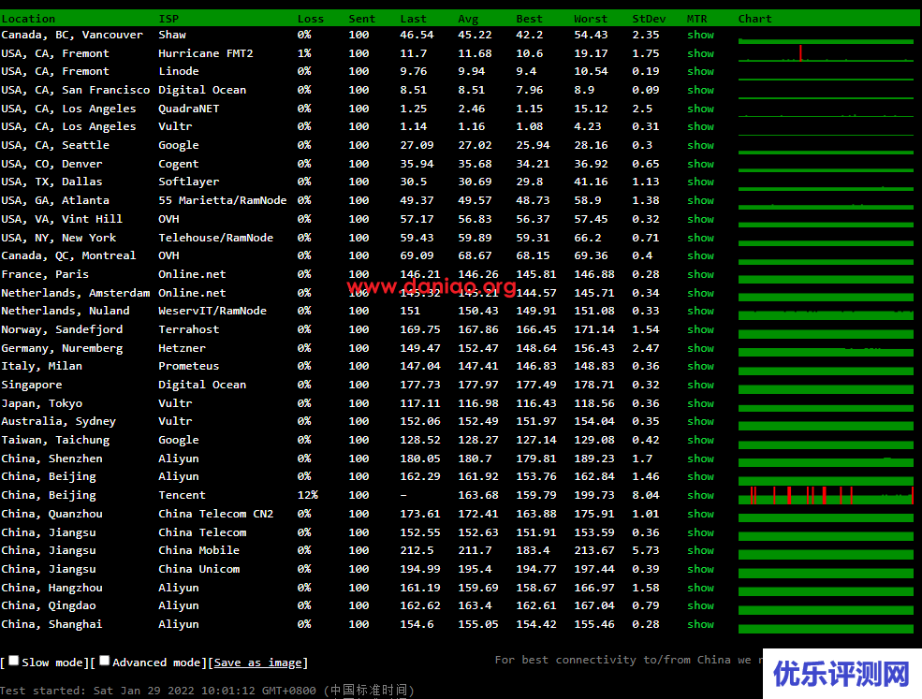Screen dimensions: 922x699
Task: Select ISP text Prometeus
Action: (189, 366)
